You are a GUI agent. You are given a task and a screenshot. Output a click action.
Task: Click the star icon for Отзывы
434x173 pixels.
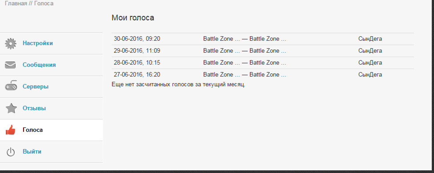point(11,108)
